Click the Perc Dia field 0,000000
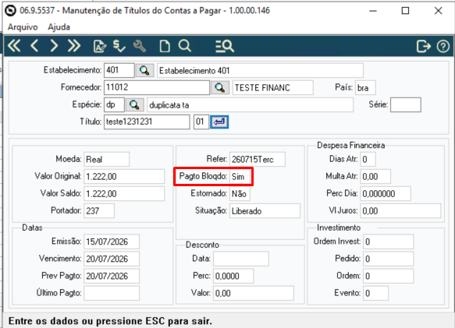455x328 pixels. (x=386, y=193)
